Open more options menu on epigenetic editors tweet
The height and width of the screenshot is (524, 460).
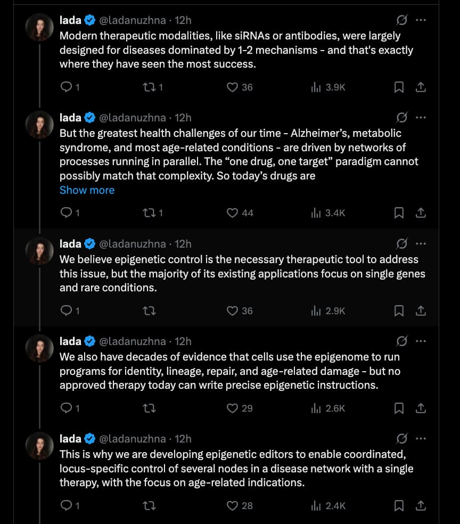point(421,439)
